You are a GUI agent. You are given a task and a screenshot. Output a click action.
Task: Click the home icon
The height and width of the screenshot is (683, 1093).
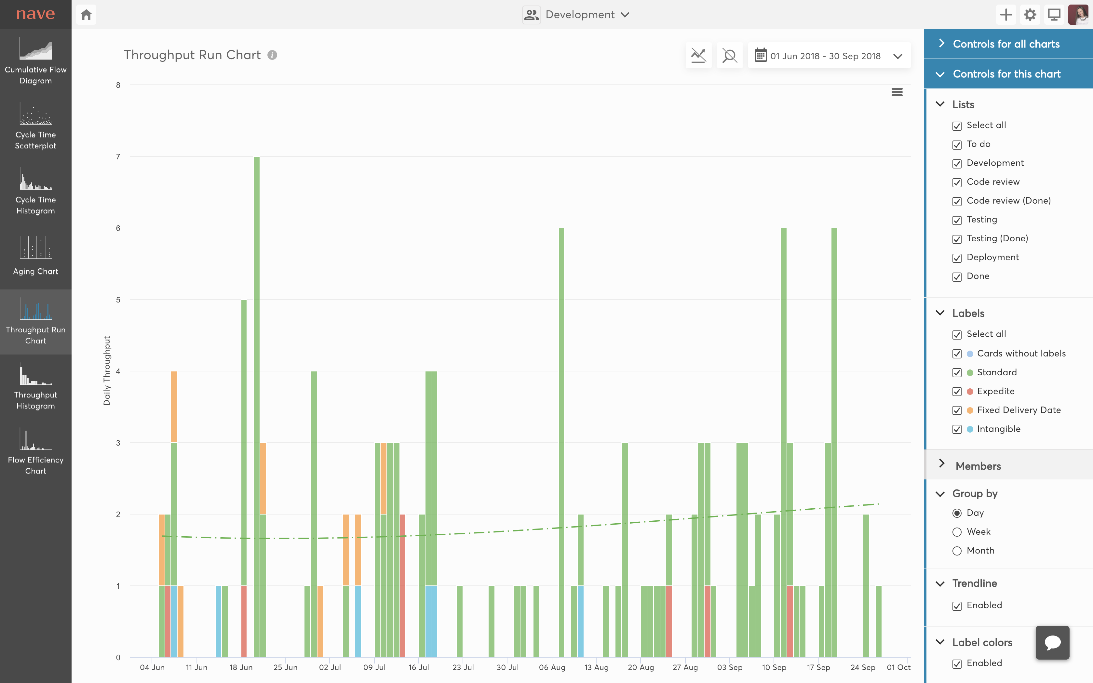tap(86, 14)
